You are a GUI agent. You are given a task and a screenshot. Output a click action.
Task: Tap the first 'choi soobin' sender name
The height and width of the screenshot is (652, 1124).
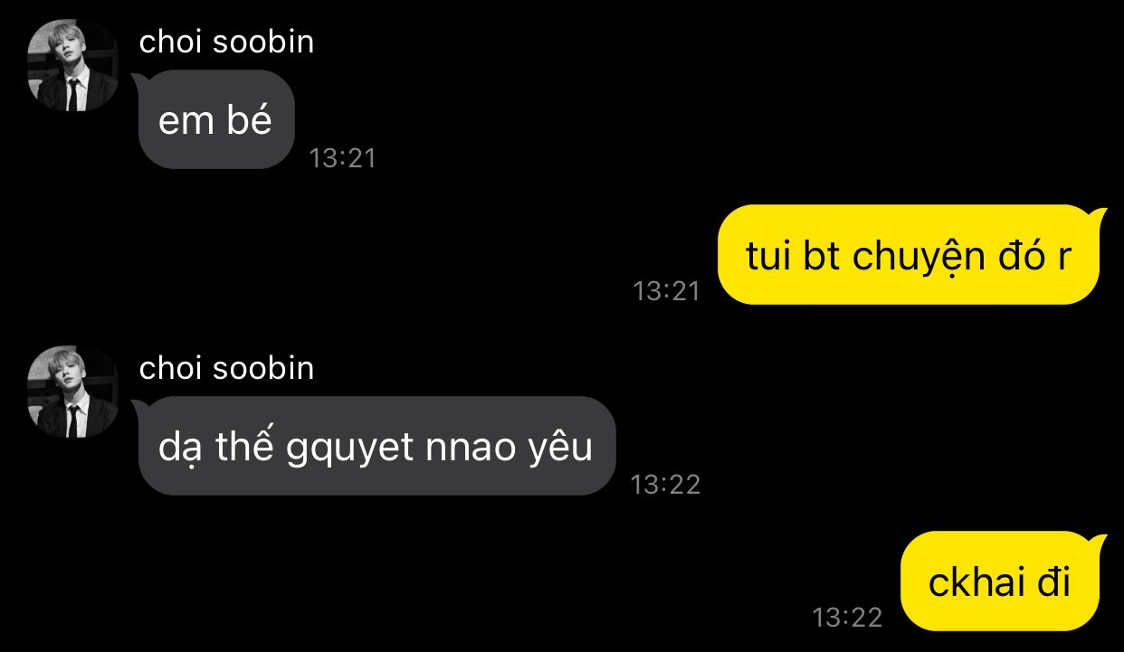226,42
